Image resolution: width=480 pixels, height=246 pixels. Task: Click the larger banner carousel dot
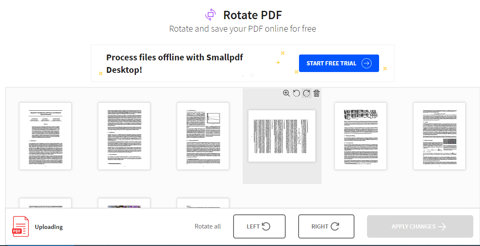pos(251,75)
